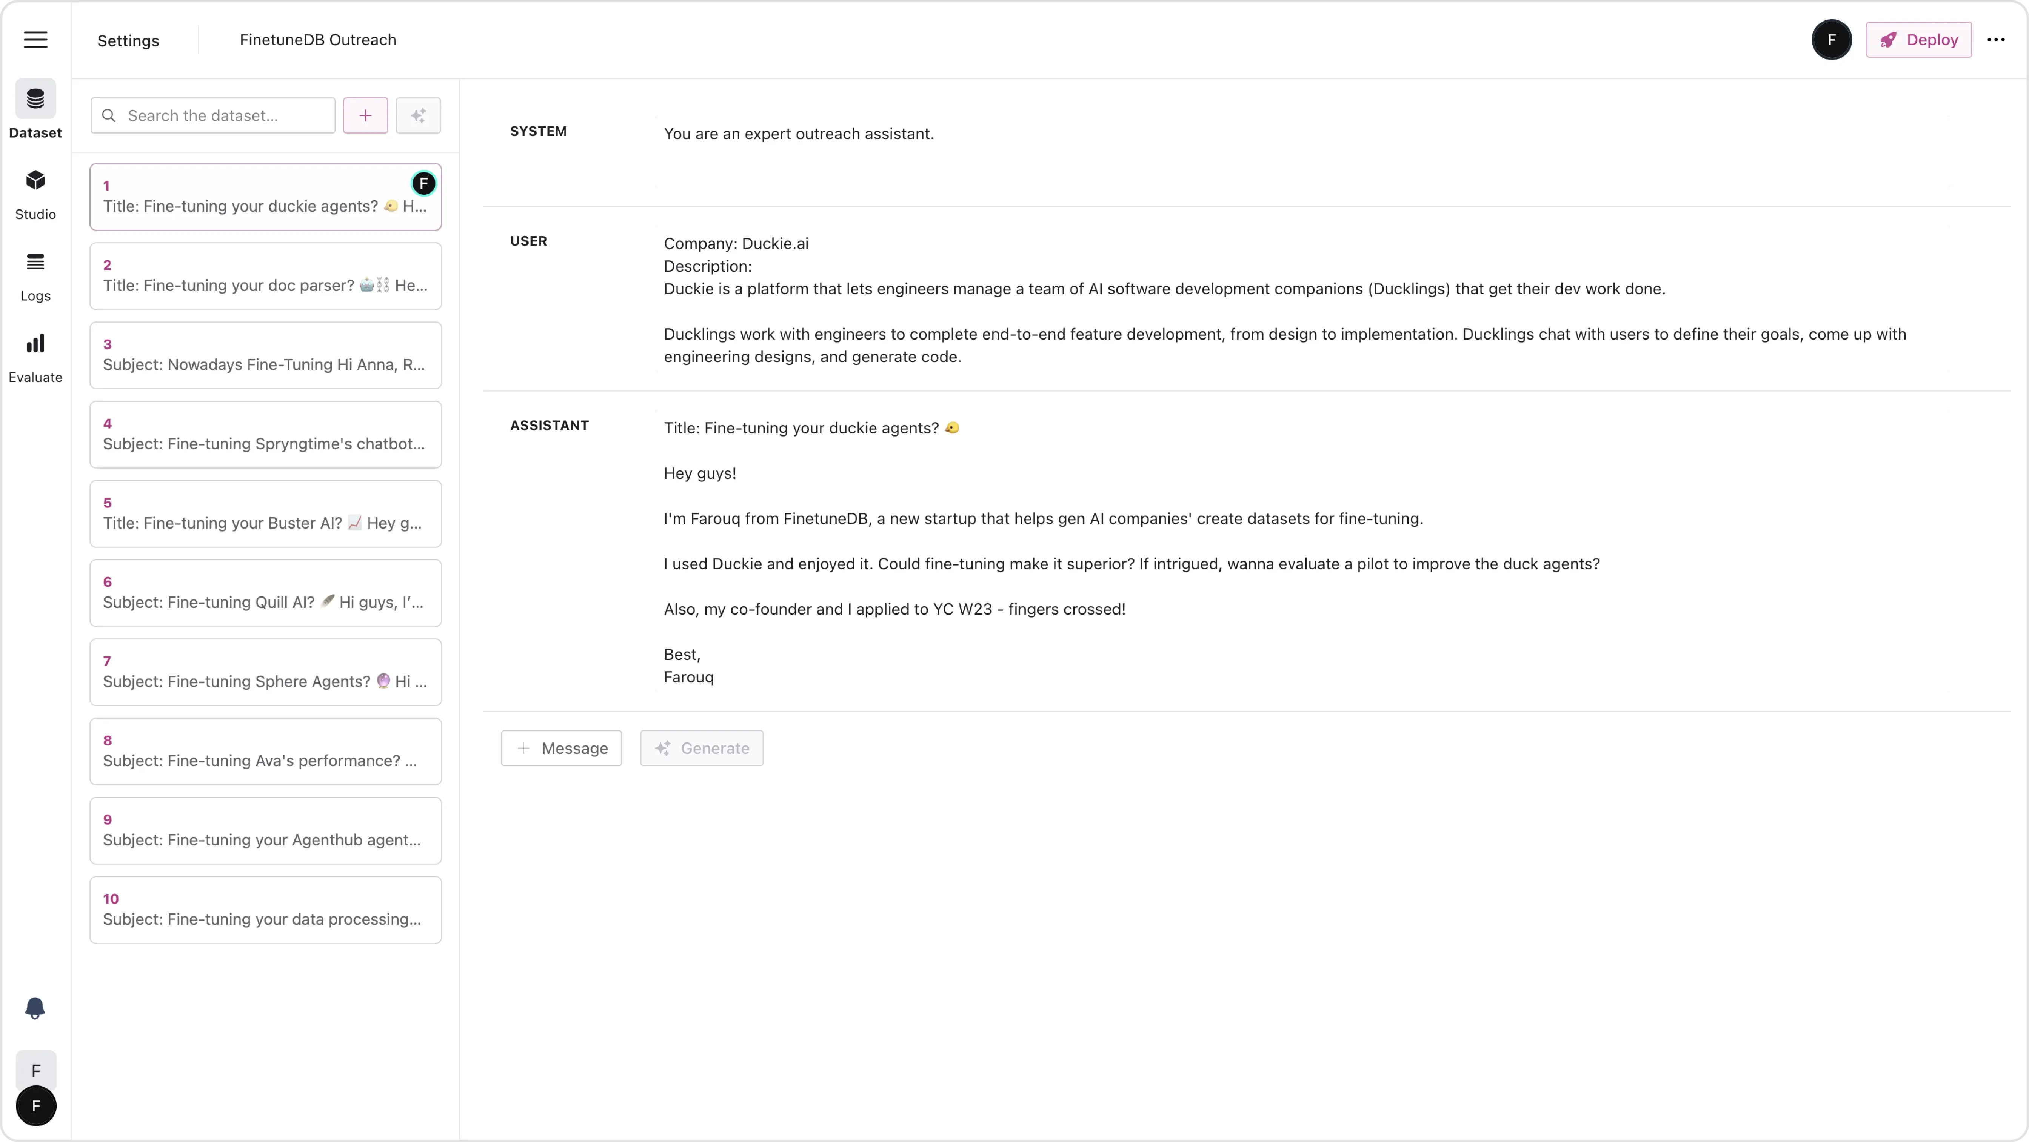Open entry 10 about data processing

[x=265, y=910]
